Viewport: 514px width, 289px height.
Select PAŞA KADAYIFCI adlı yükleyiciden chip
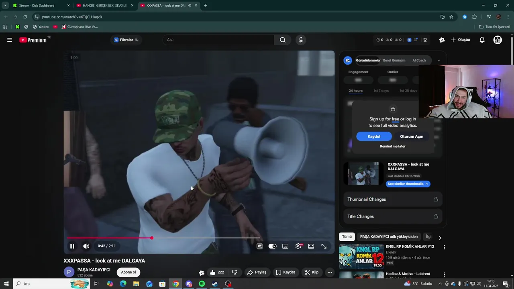(389, 237)
